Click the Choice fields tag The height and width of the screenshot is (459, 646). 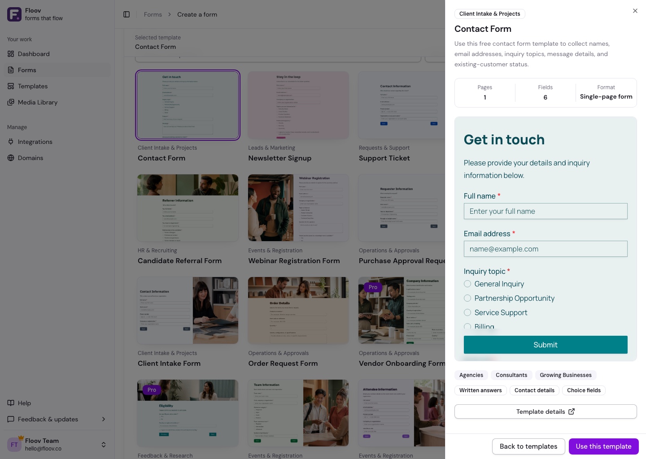(584, 390)
